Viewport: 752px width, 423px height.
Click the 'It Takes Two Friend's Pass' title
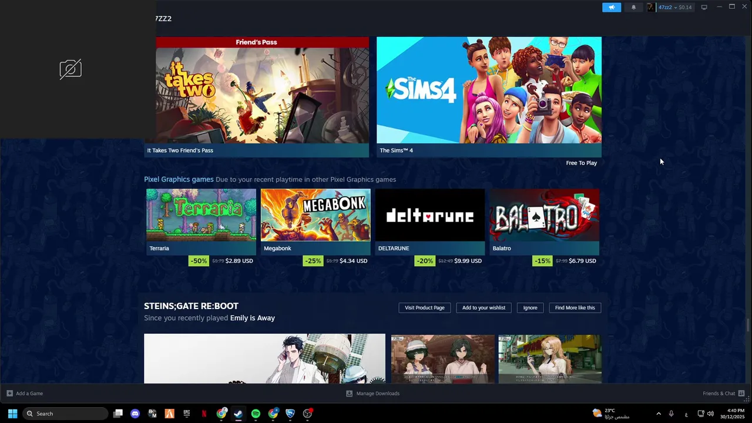pos(180,150)
